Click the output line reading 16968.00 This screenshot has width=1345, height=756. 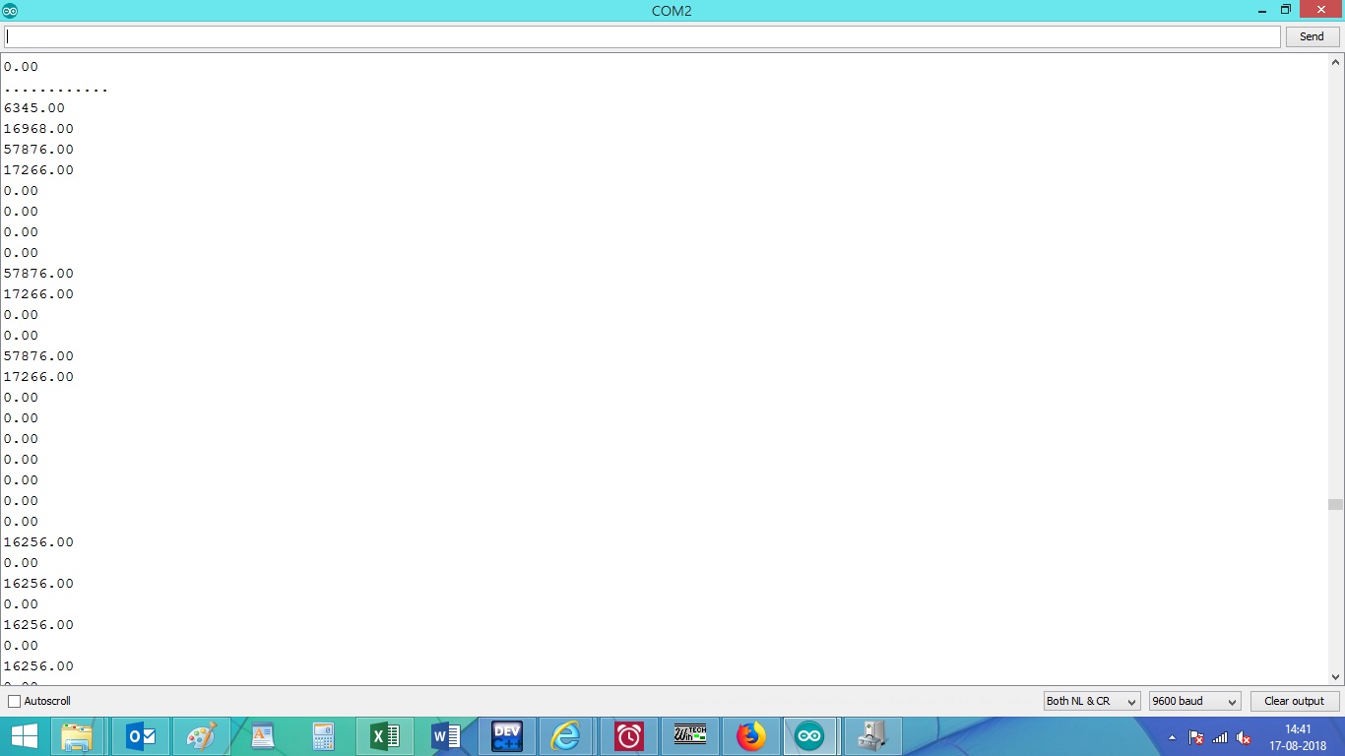click(x=38, y=129)
